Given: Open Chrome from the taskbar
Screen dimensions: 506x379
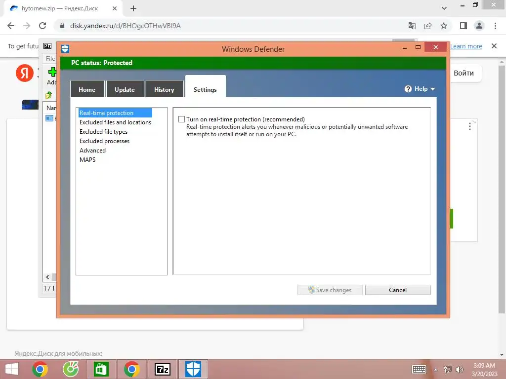Looking at the screenshot, I should 40,369.
